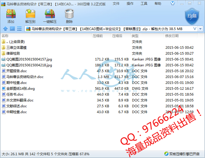Click date 2015-06-07 15:16
Viewport: 205px width, 158px height.
coord(180,77)
